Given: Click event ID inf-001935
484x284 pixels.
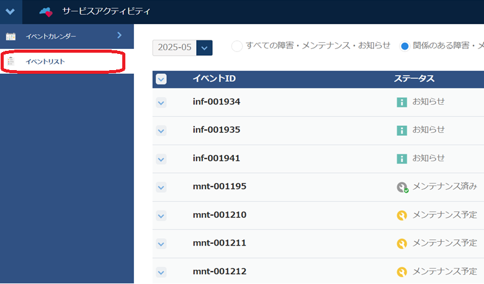Looking at the screenshot, I should coord(217,130).
